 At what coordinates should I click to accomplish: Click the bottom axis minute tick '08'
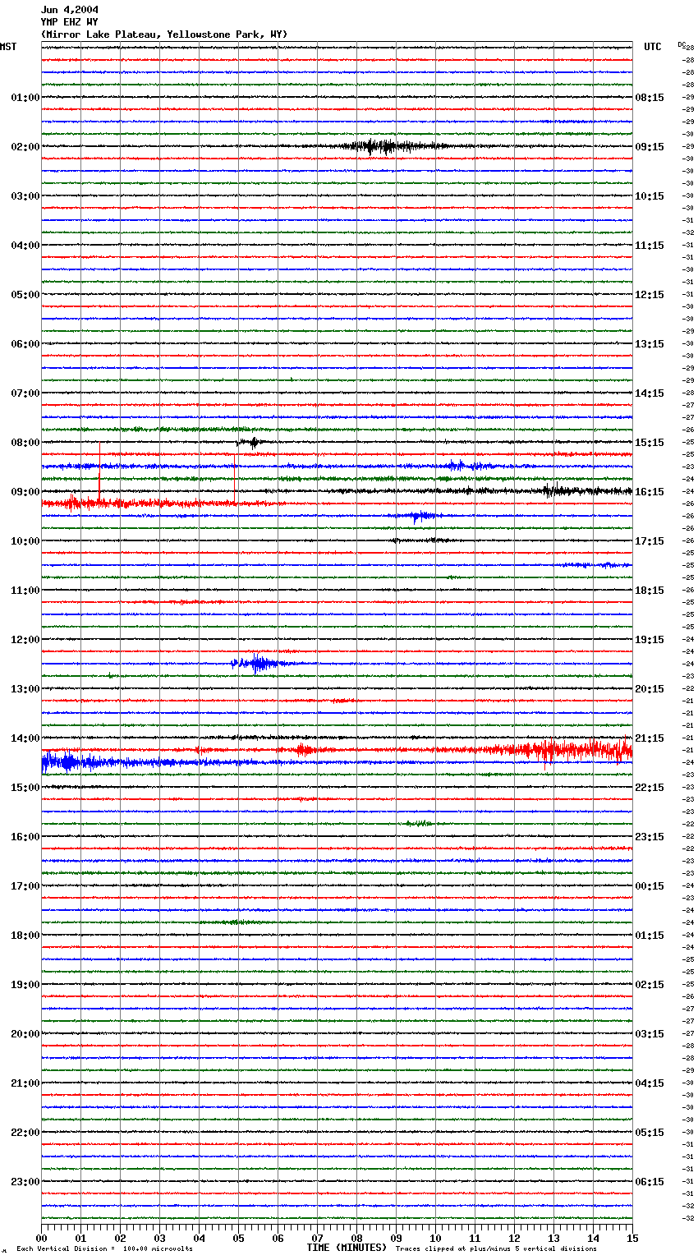tap(356, 1238)
